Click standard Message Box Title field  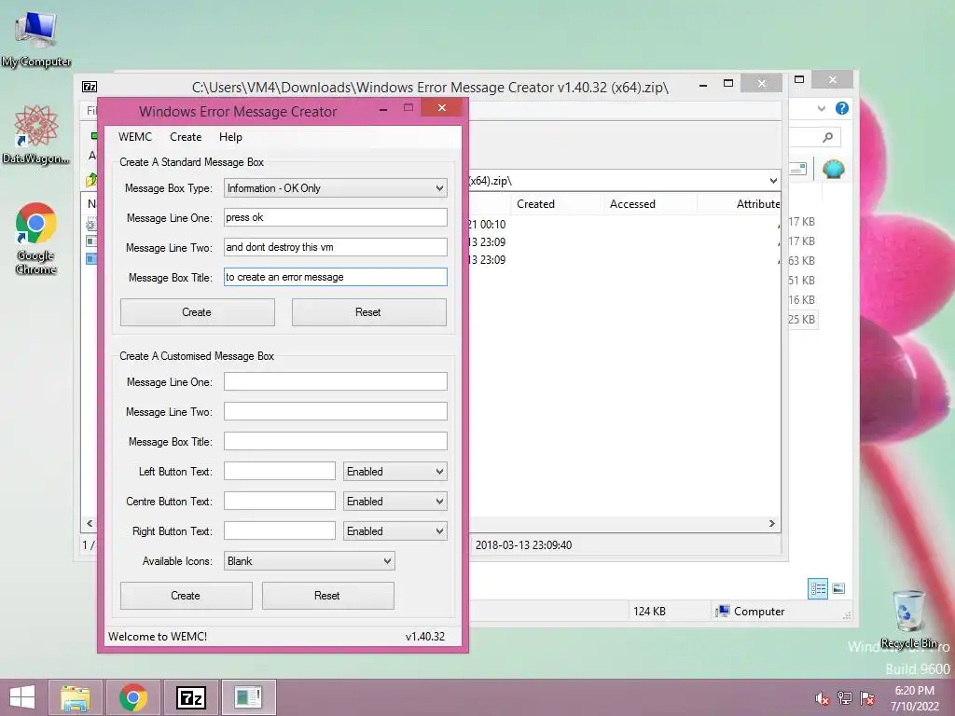click(336, 277)
